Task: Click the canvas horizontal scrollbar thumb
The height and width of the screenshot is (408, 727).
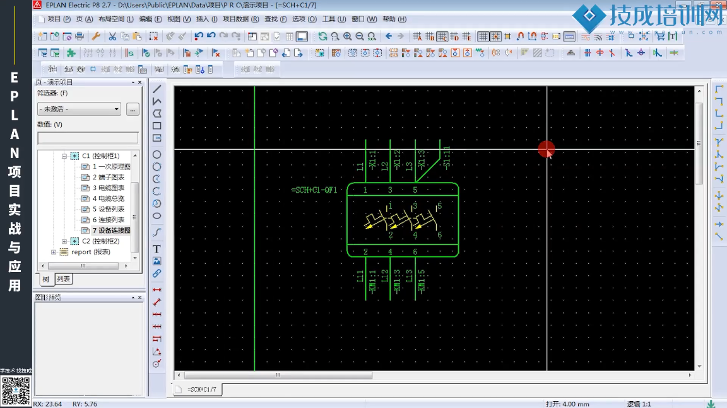Action: click(x=278, y=375)
